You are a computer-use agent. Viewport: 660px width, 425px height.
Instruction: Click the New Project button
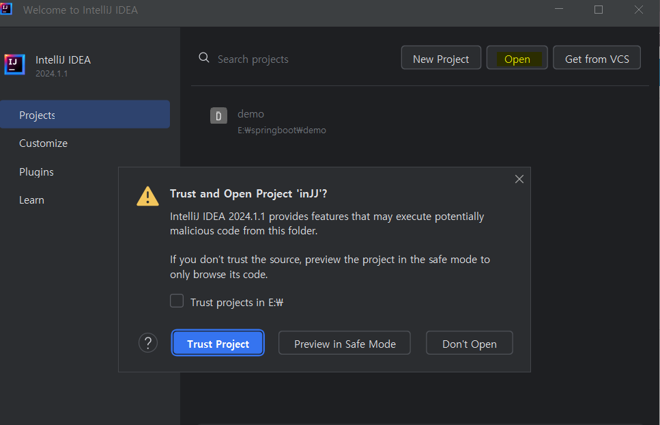[x=440, y=59]
